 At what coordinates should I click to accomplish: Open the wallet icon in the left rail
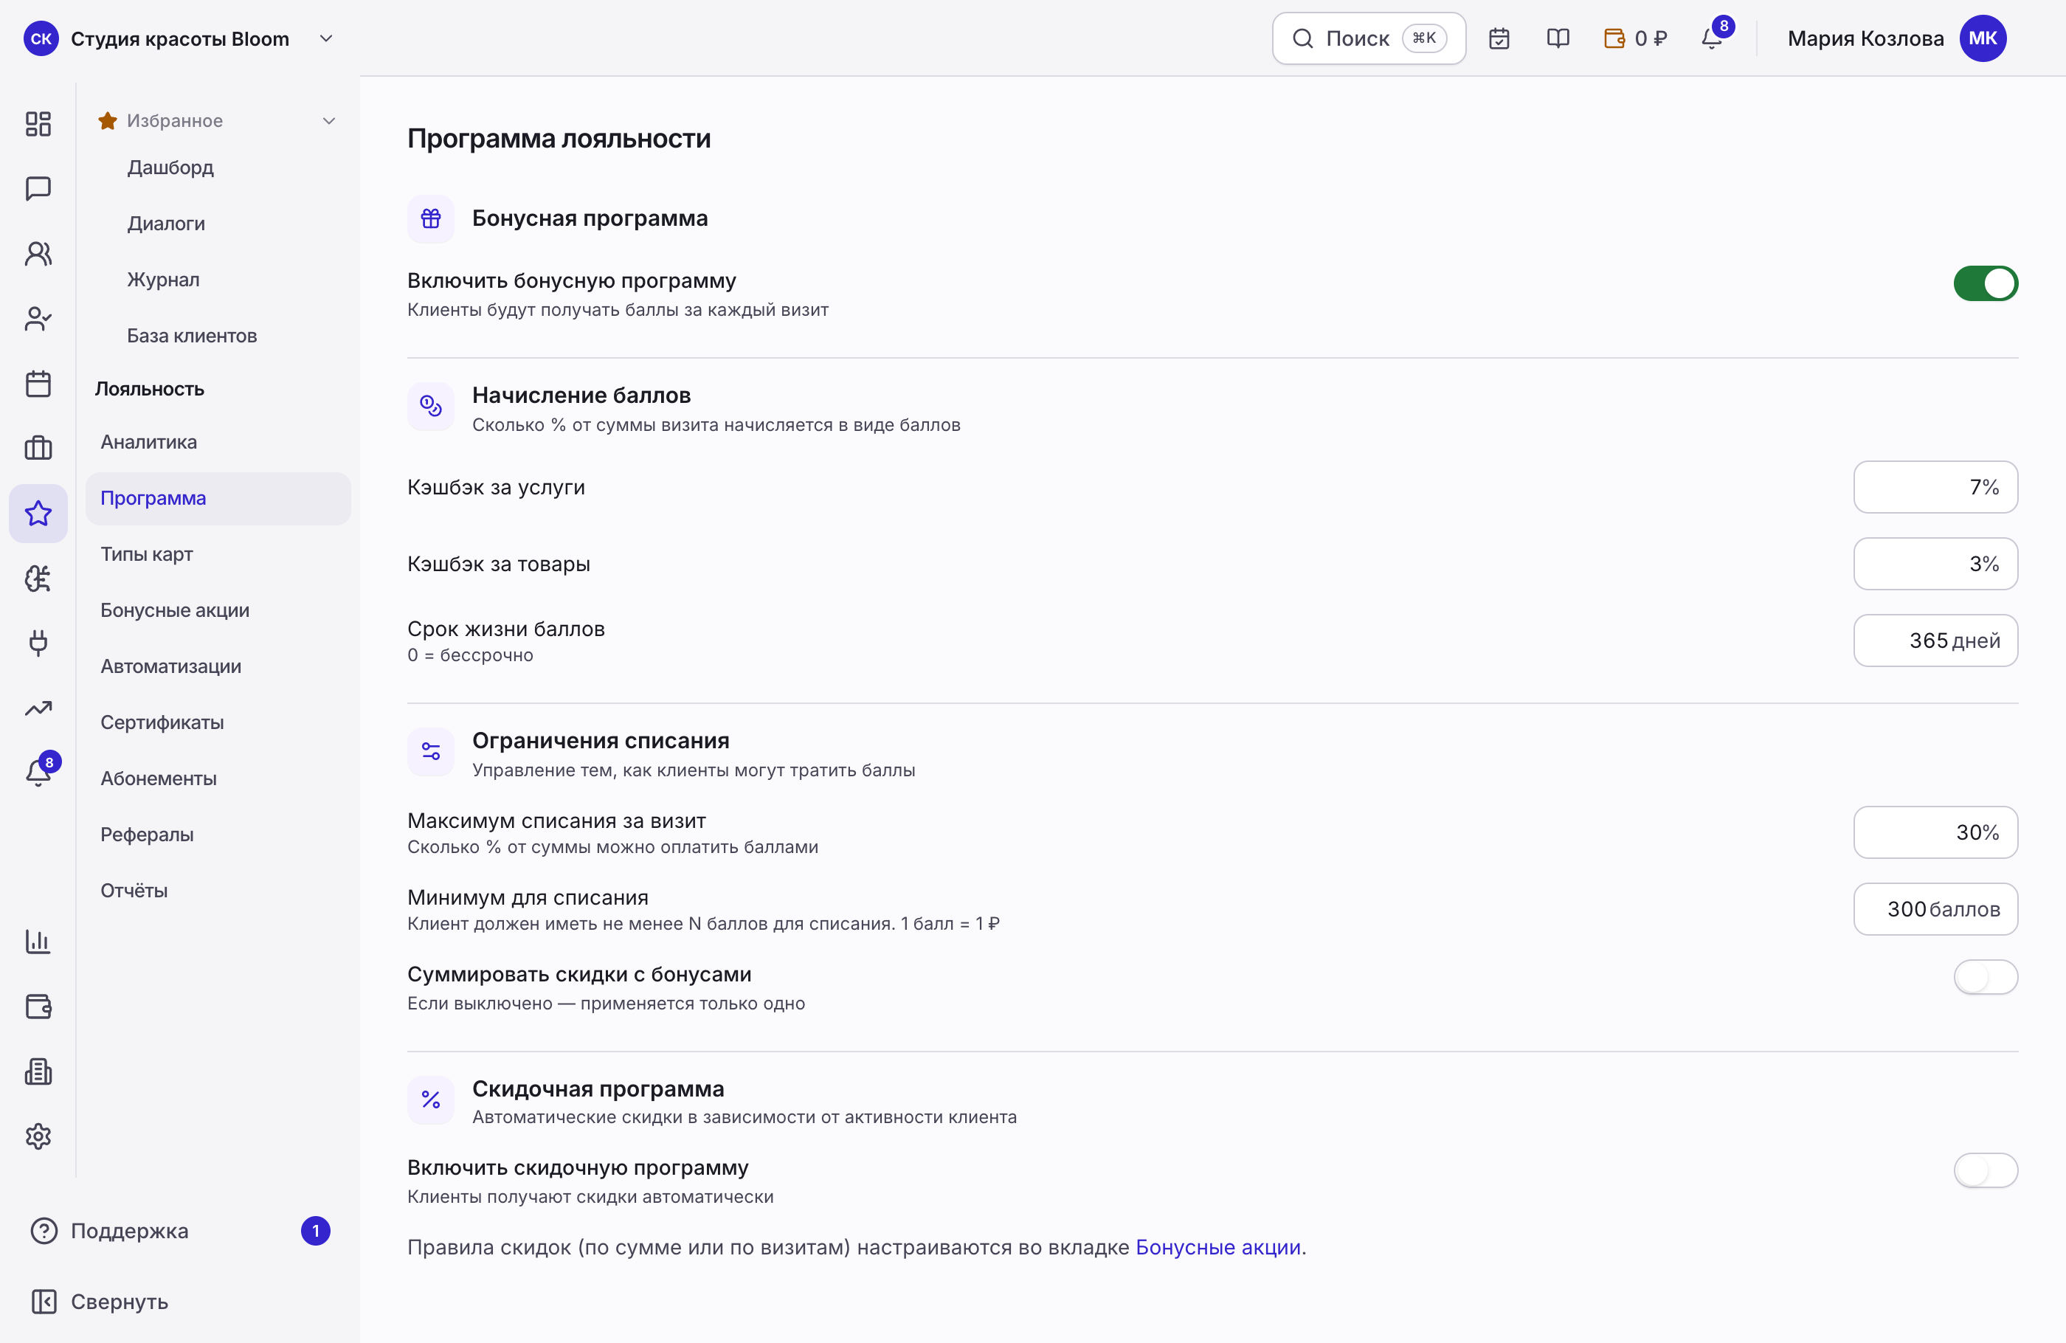[38, 1007]
